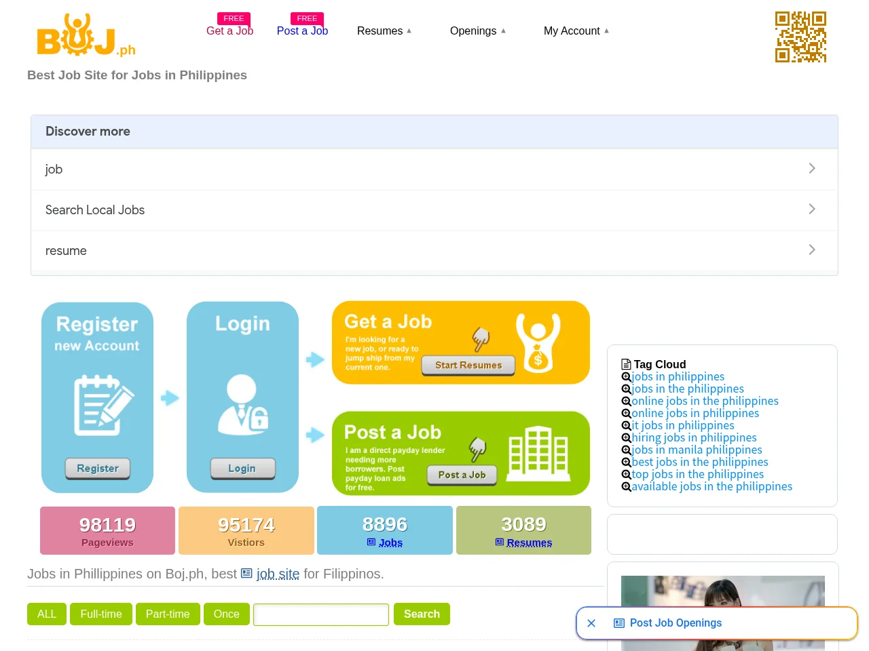The height and width of the screenshot is (651, 869).
Task: Open 'online jobs in the philippines' tag
Action: click(x=705, y=401)
